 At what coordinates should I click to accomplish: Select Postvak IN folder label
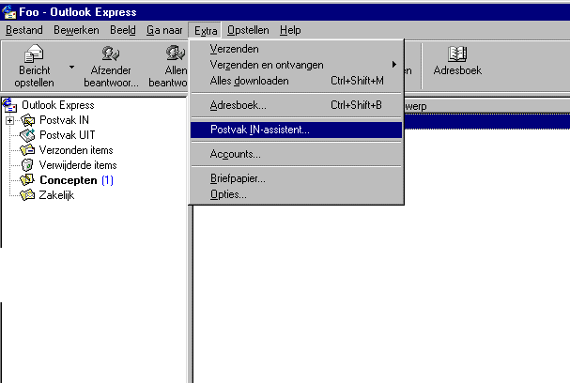click(x=65, y=120)
